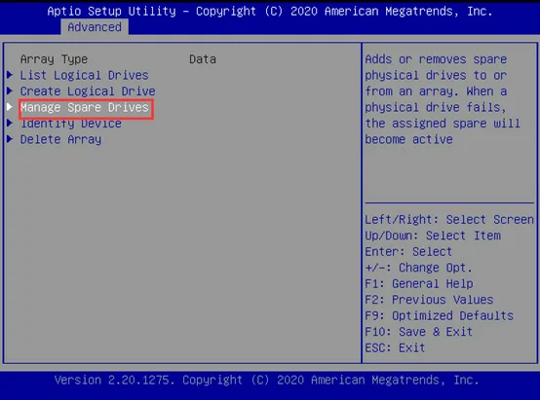Choose Delete Array option
The height and width of the screenshot is (400, 540).
[x=61, y=139]
